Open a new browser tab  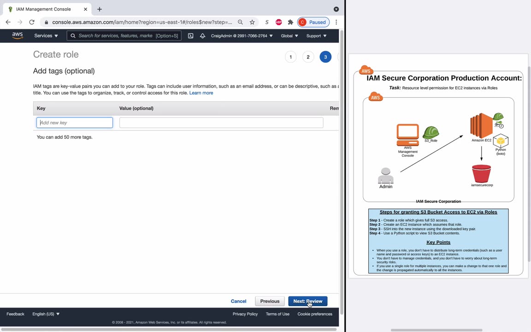click(x=99, y=9)
